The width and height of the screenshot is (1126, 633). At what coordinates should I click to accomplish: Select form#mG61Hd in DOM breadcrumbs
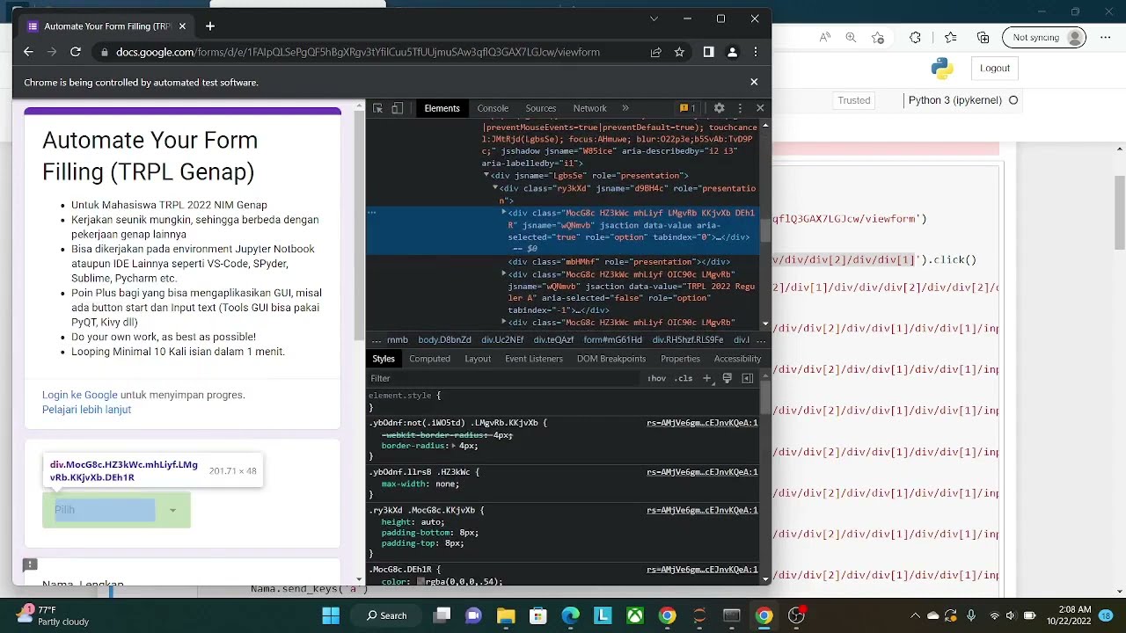(612, 339)
